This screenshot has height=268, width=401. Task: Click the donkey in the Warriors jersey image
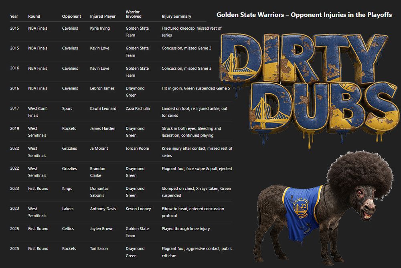[x=324, y=207]
